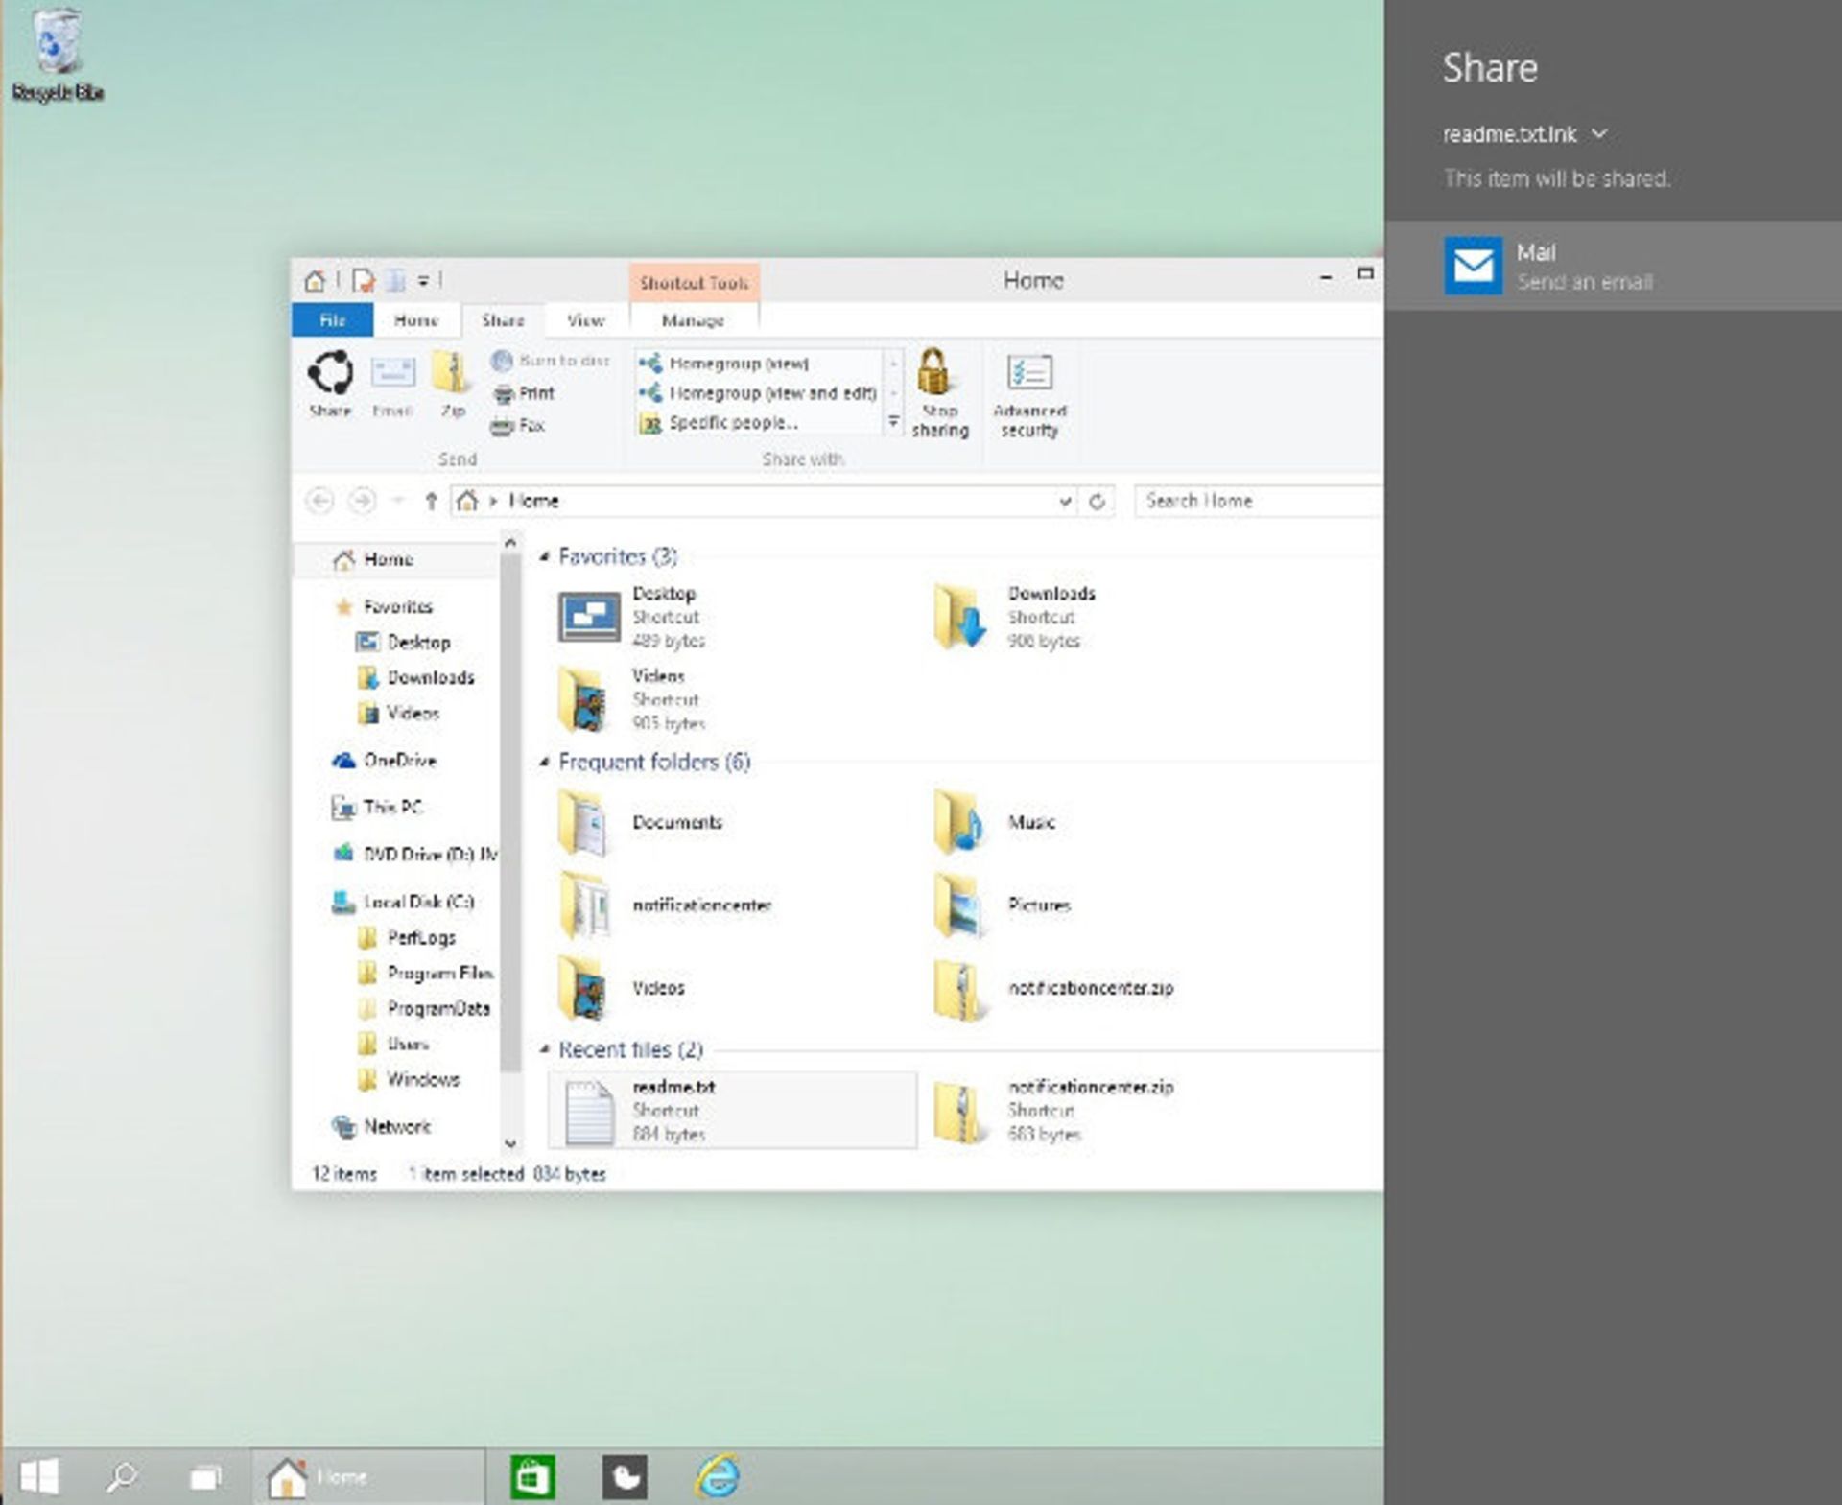Open the Twitter app from the taskbar

coord(626,1477)
